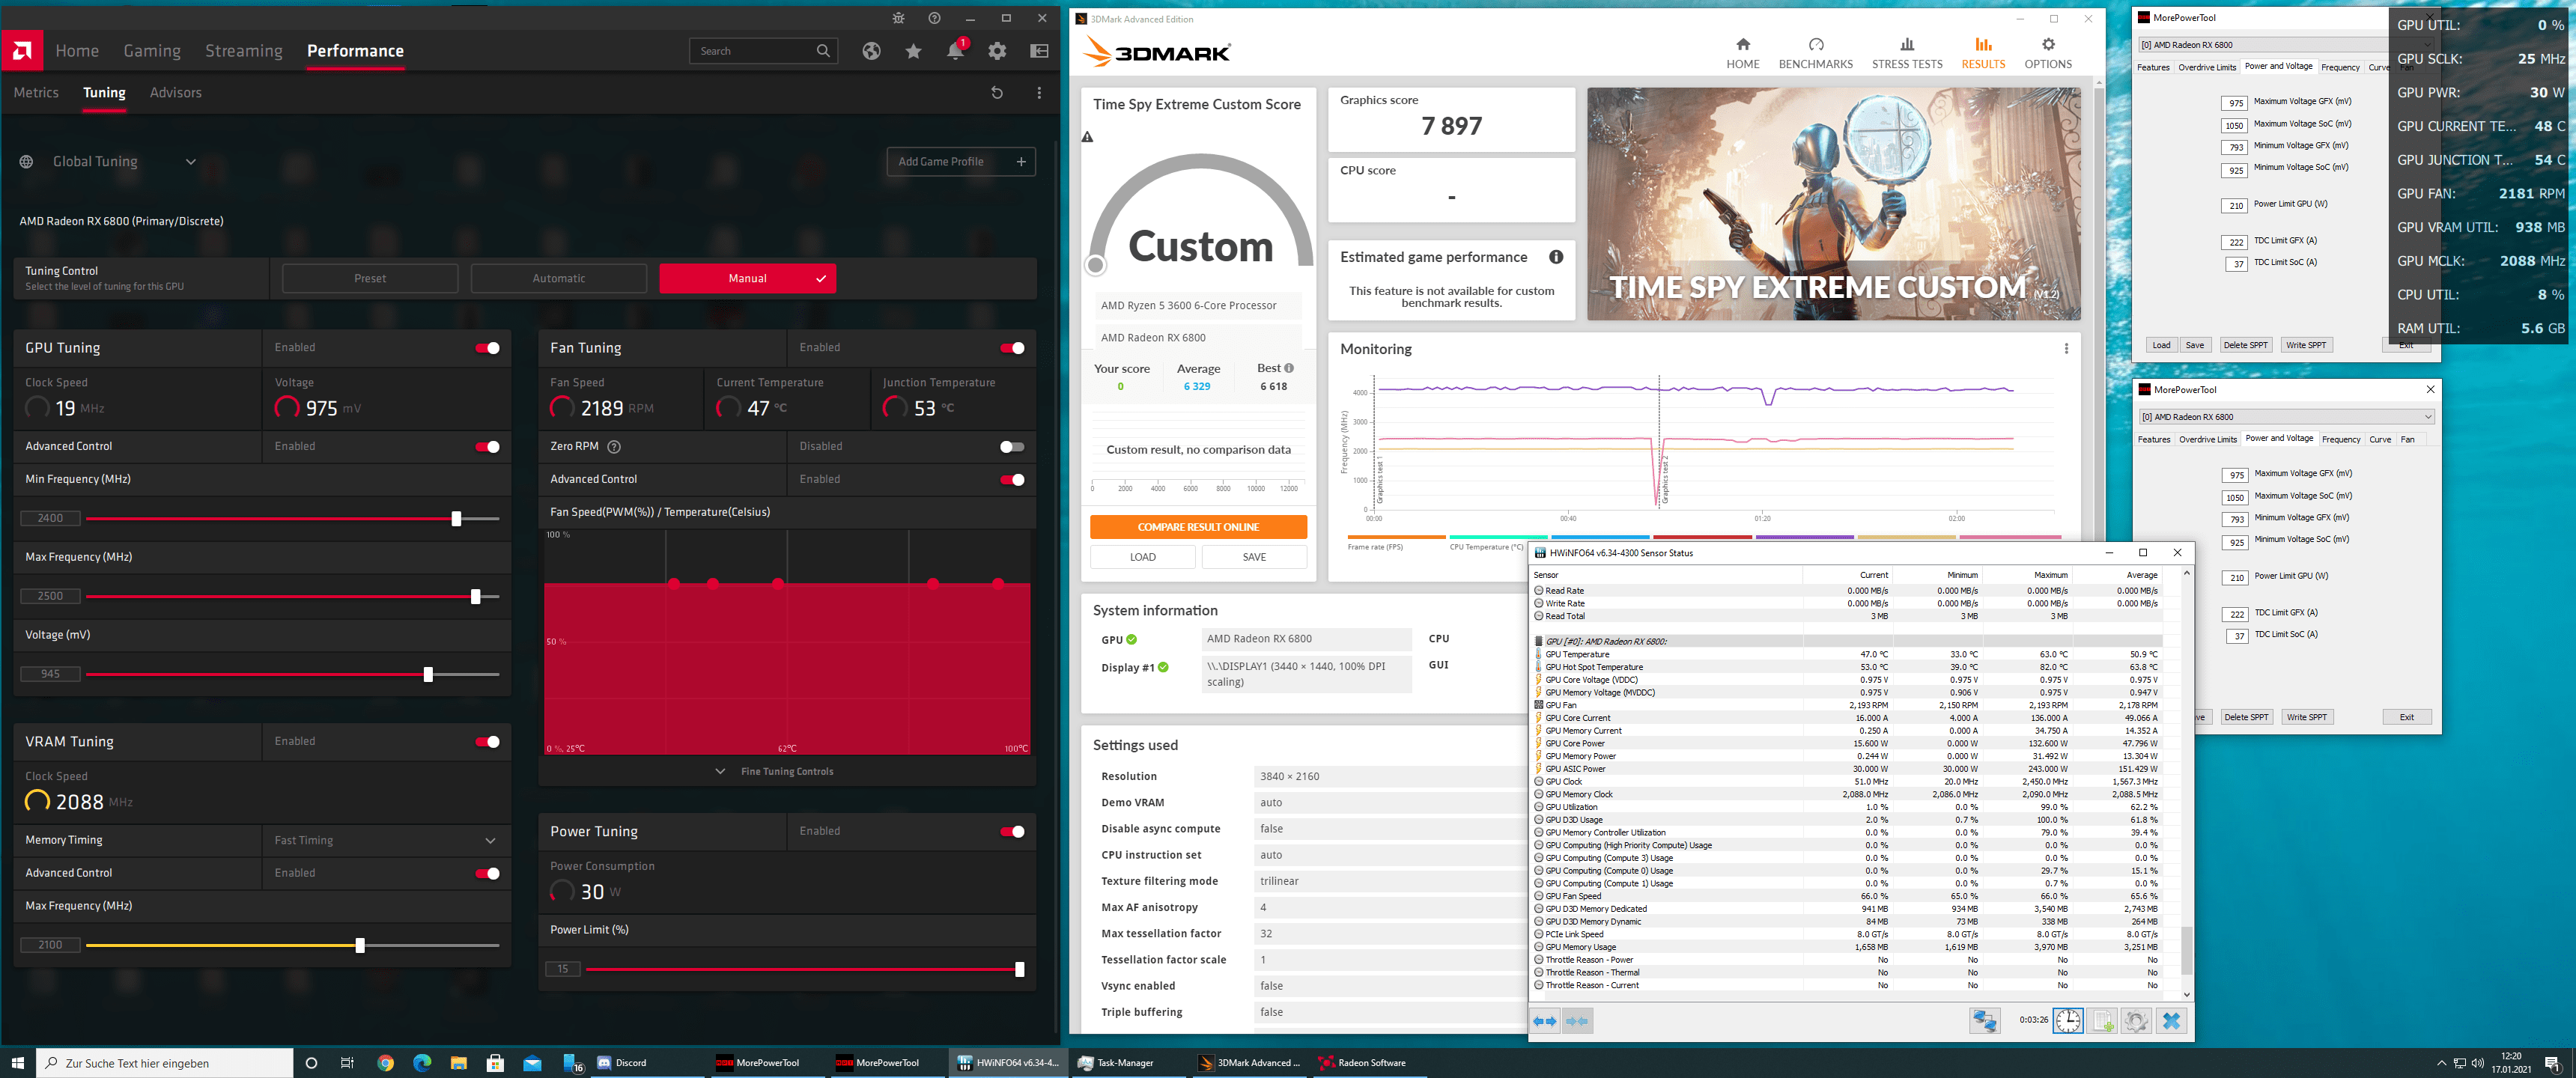Viewport: 2576px width, 1078px height.
Task: Adjust the Power Limit (%) slider handle
Action: point(1019,970)
